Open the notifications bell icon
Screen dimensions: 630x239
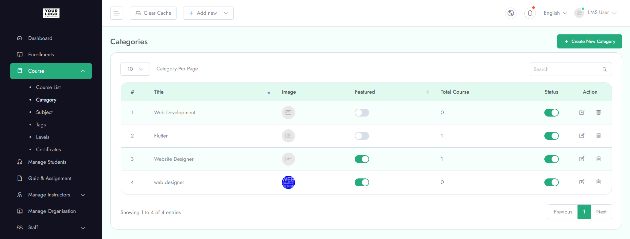pos(530,13)
